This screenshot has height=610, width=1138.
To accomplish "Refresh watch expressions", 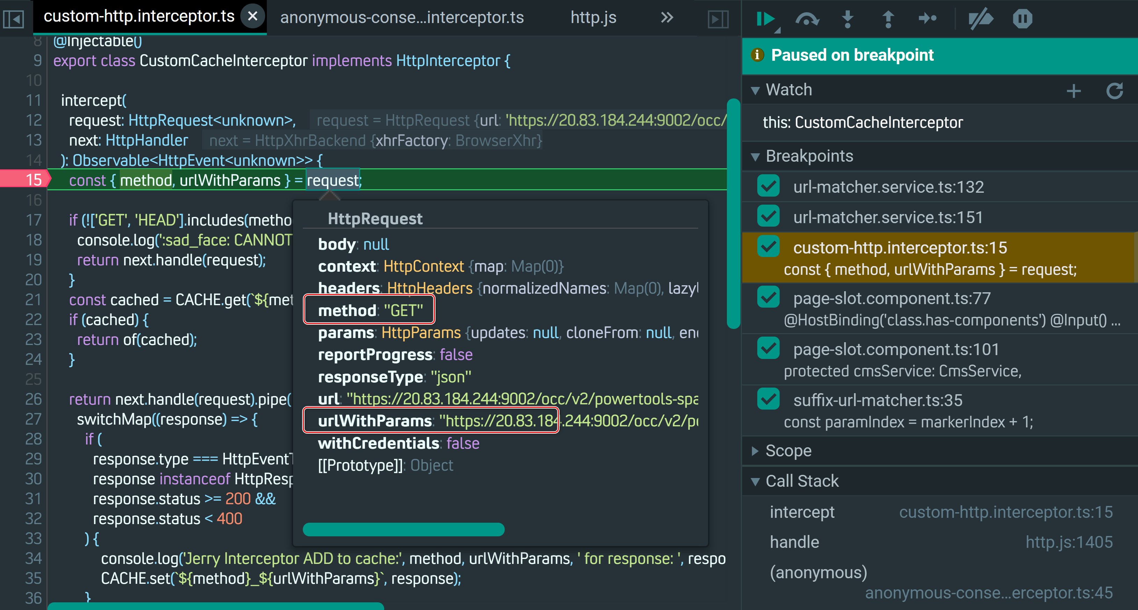I will 1114,91.
